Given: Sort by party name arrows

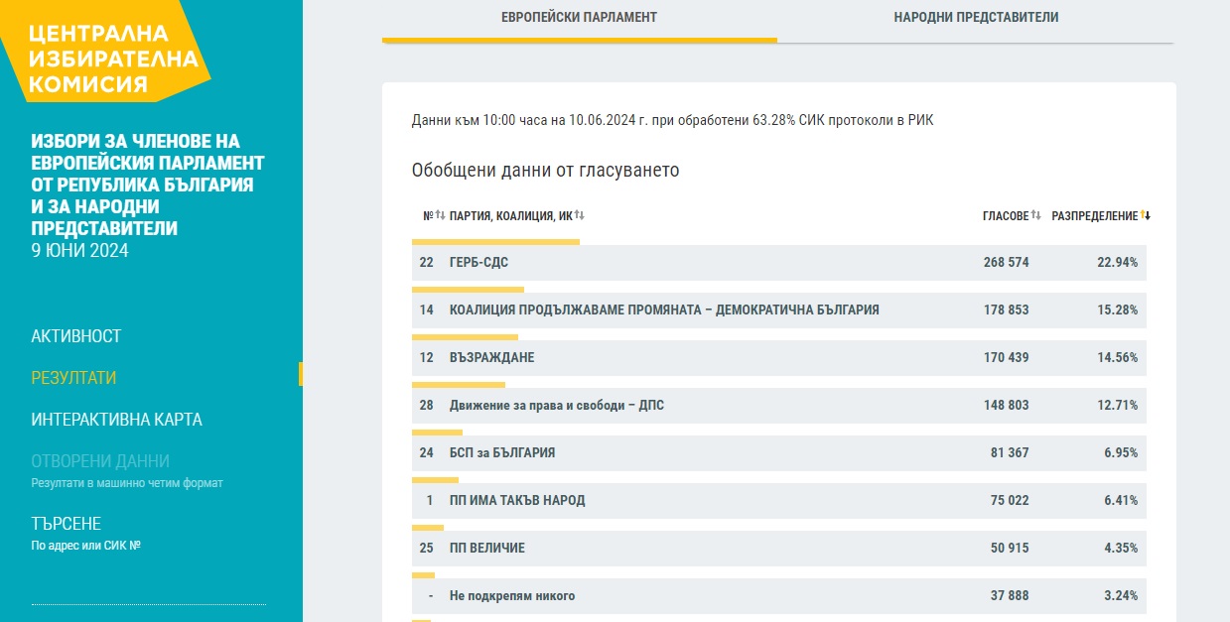Looking at the screenshot, I should [x=580, y=215].
